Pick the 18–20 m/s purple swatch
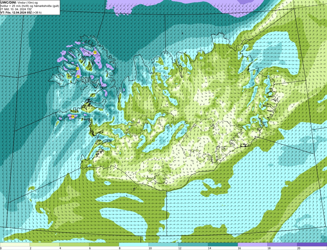 point(283,244)
